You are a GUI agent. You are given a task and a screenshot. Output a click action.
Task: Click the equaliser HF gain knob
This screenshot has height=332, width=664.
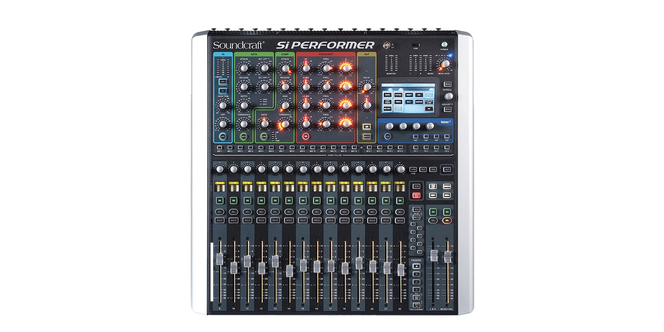(306, 69)
